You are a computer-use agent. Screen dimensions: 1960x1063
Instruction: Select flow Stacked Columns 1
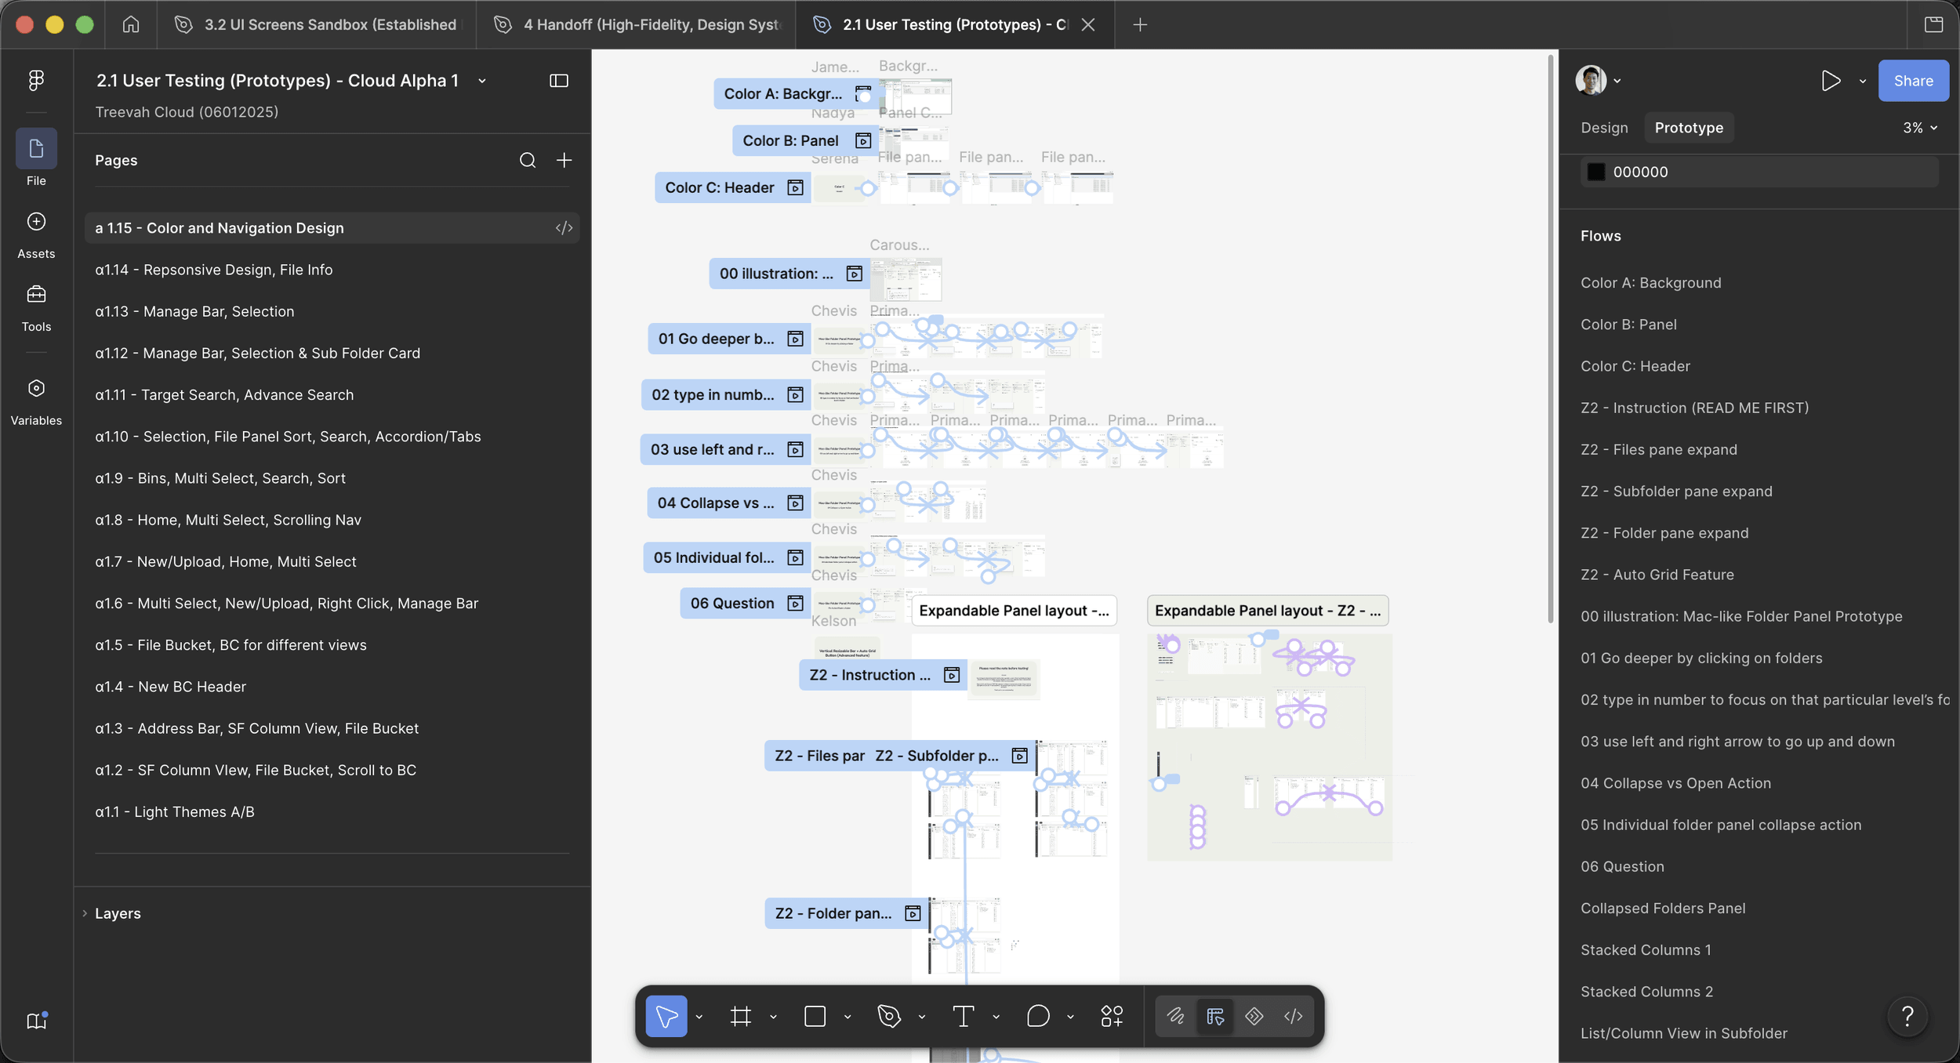pos(1646,950)
